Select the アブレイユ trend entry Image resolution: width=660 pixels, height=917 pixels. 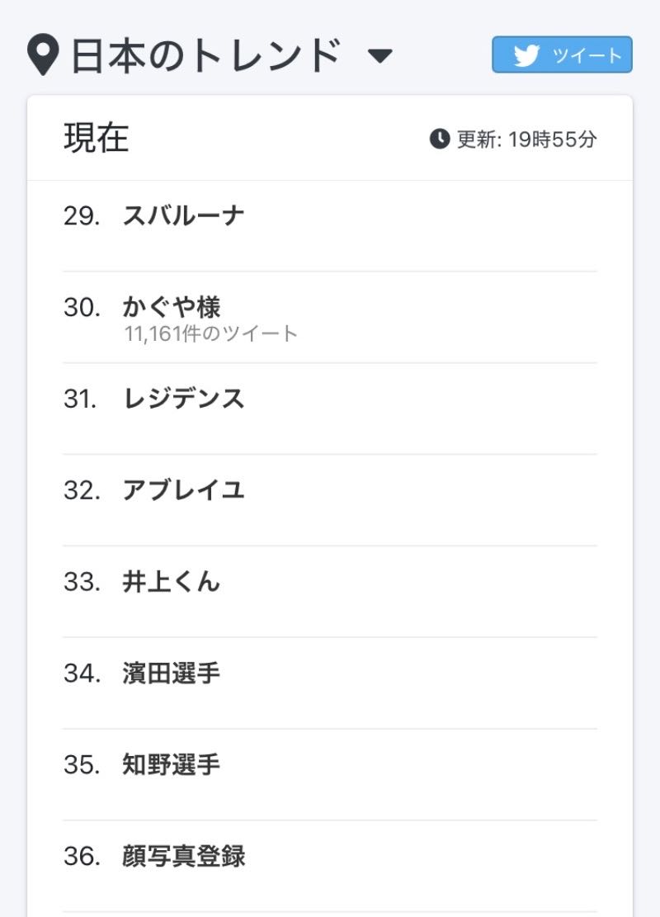[x=183, y=491]
